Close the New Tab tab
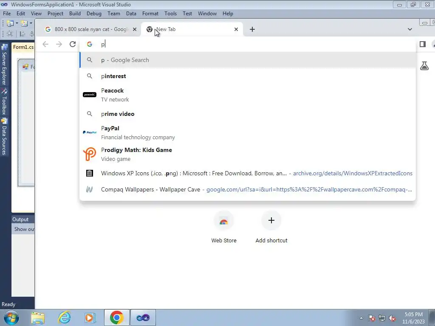The width and height of the screenshot is (435, 326). pos(236,29)
